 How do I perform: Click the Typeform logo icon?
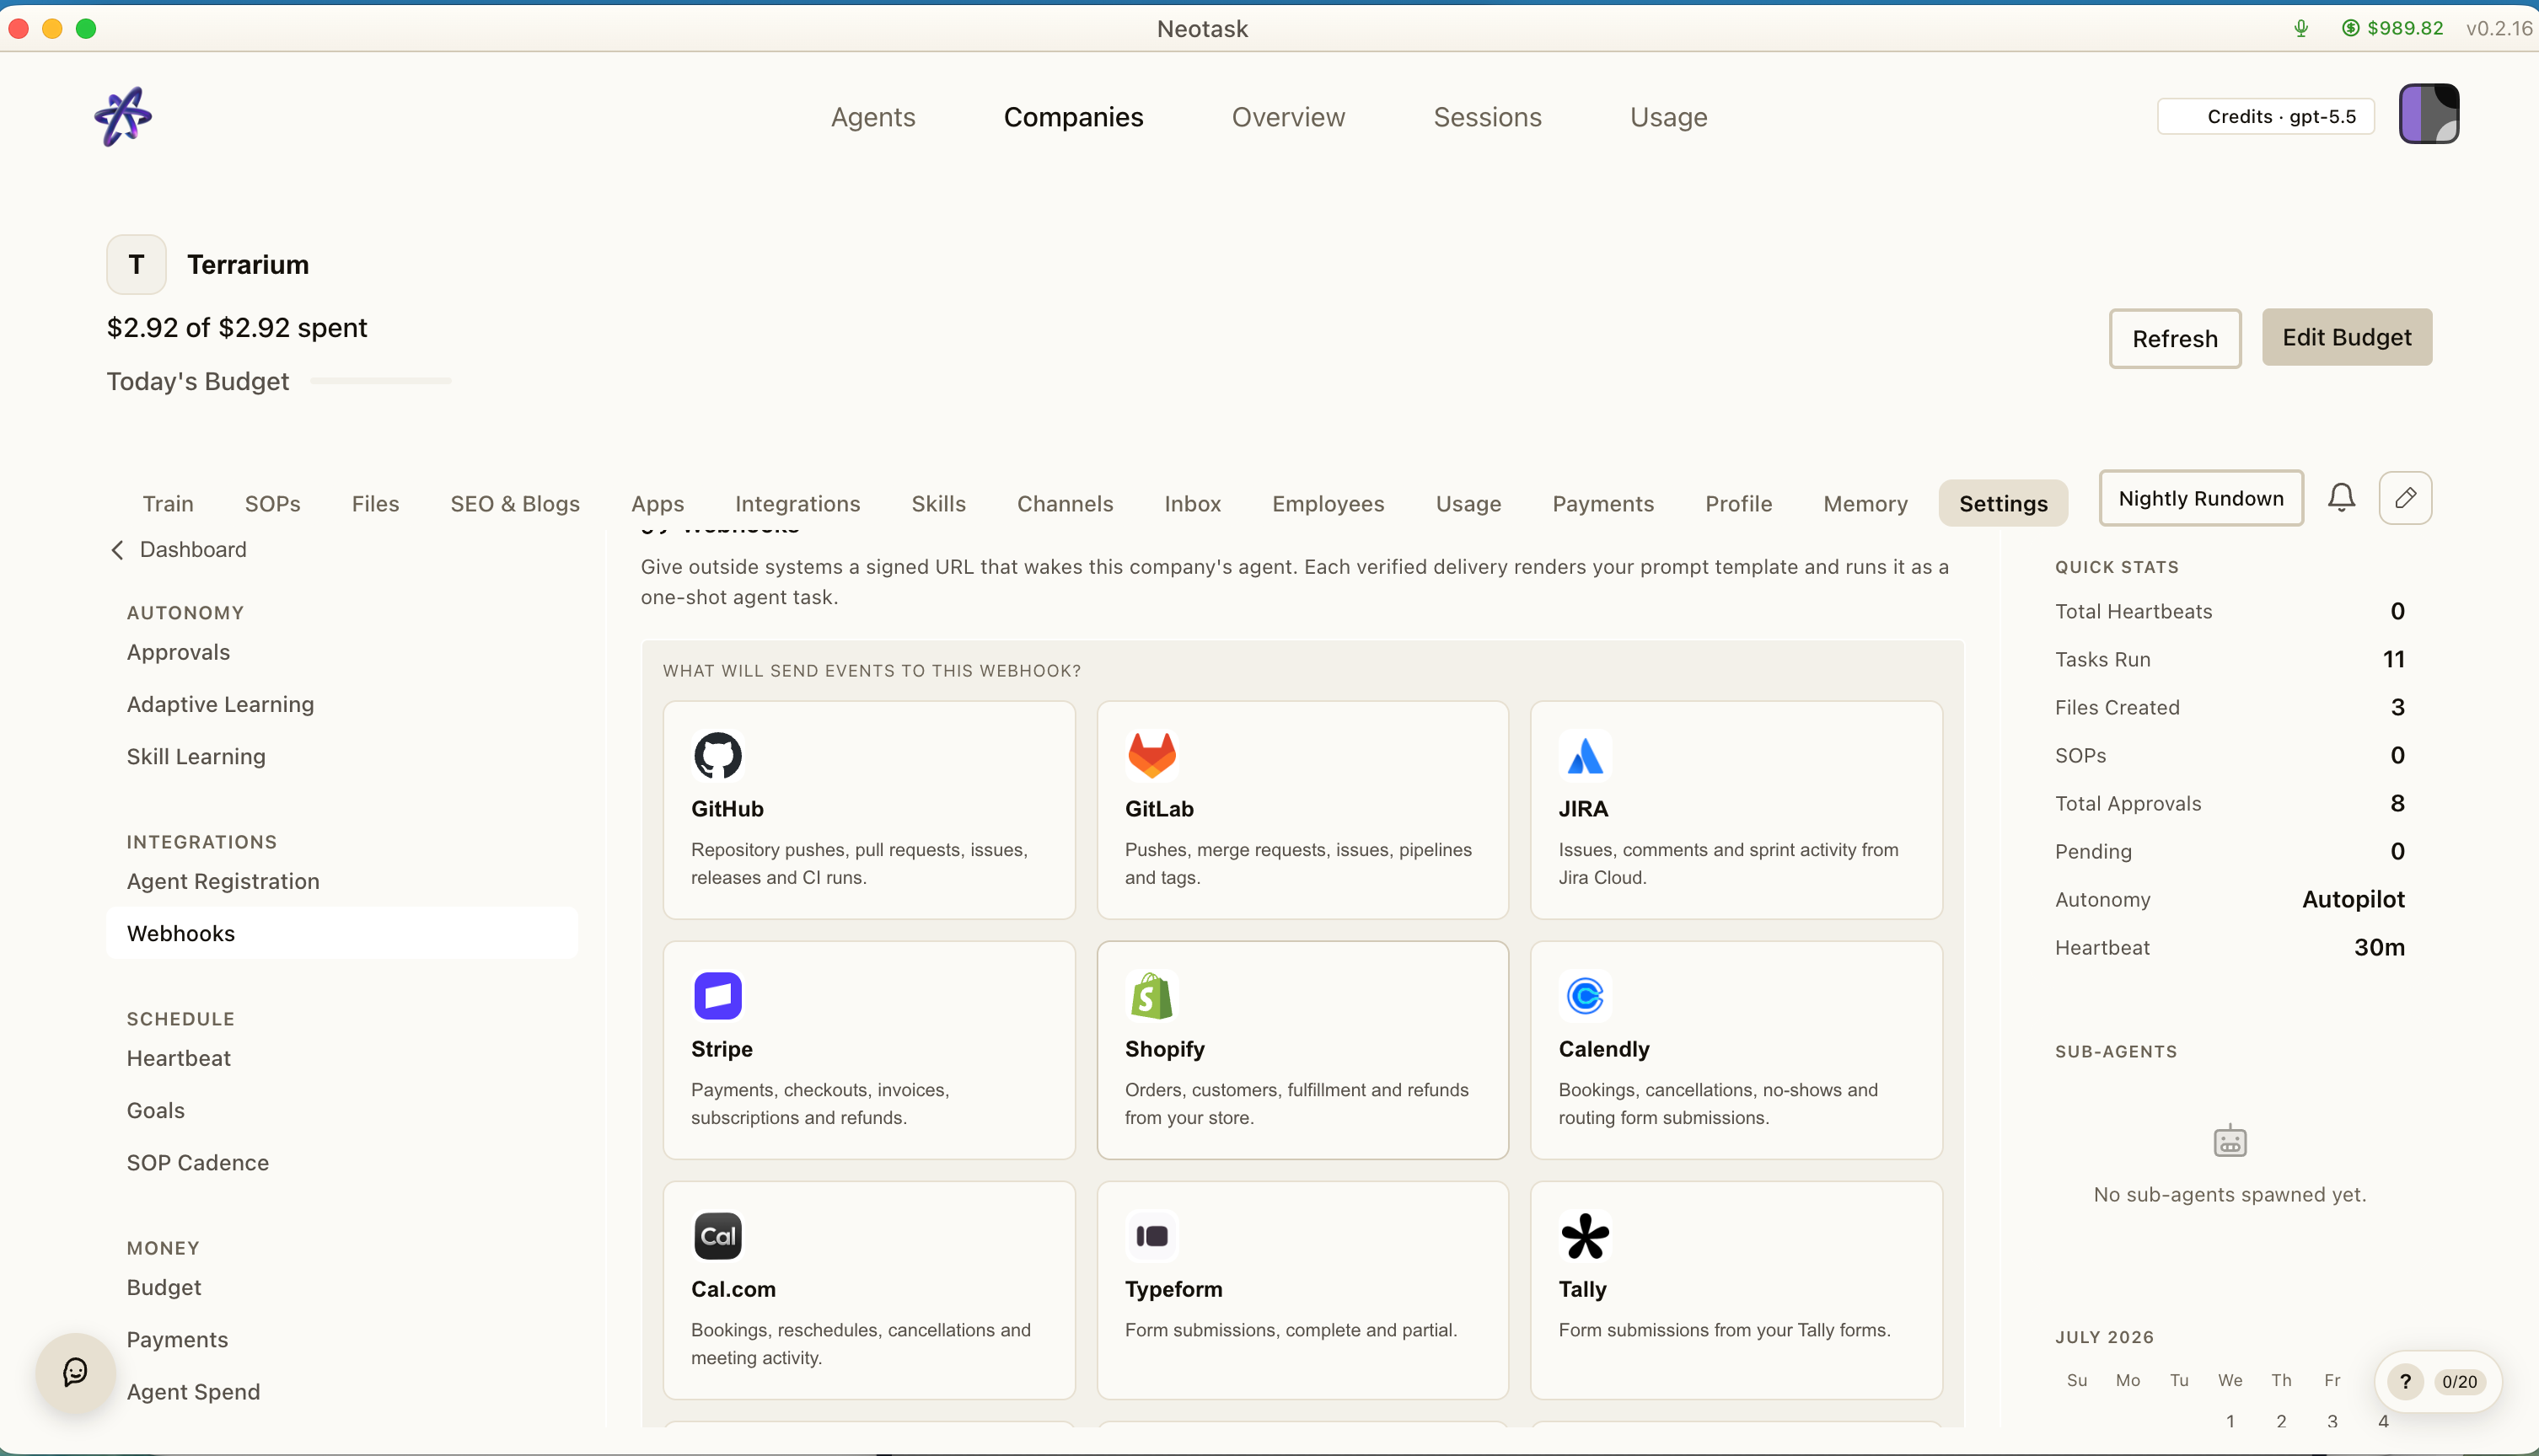[1151, 1236]
